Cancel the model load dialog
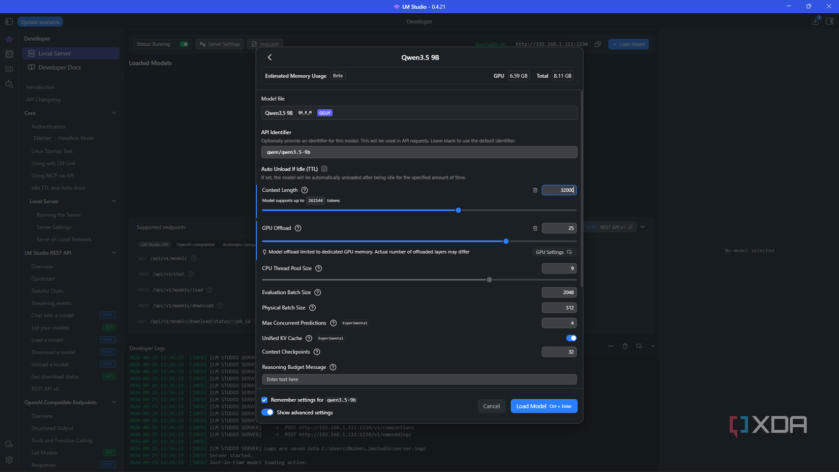 point(491,406)
